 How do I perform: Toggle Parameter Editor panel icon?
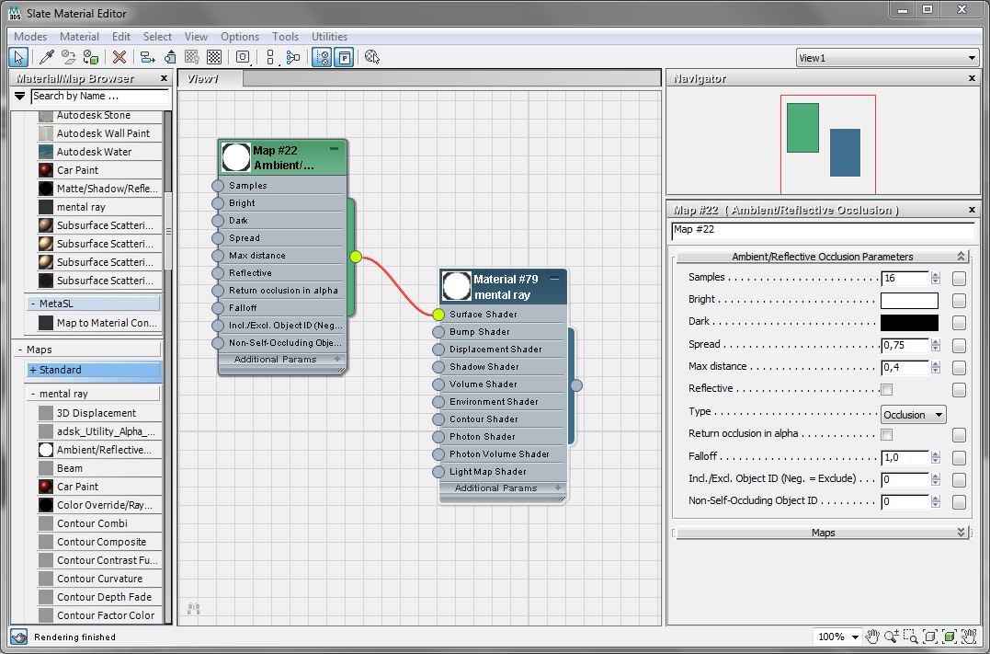point(344,58)
